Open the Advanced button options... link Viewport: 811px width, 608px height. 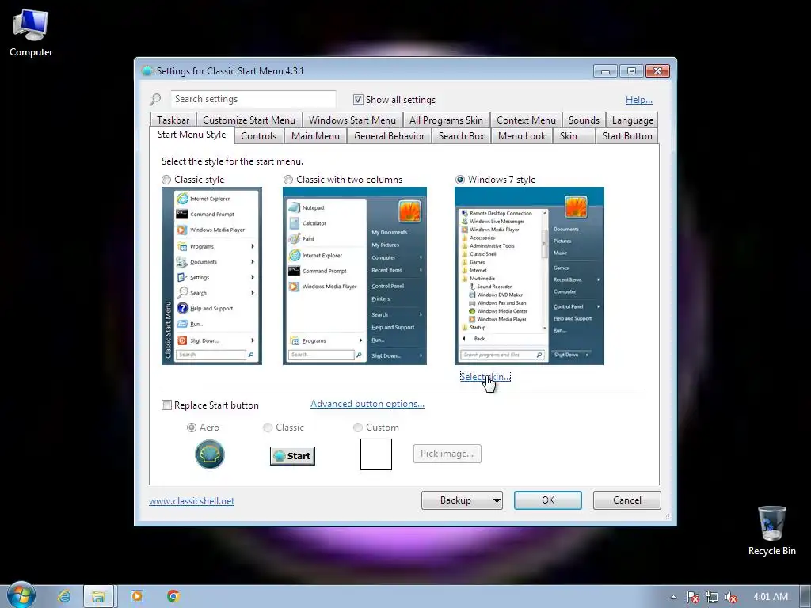click(x=367, y=404)
